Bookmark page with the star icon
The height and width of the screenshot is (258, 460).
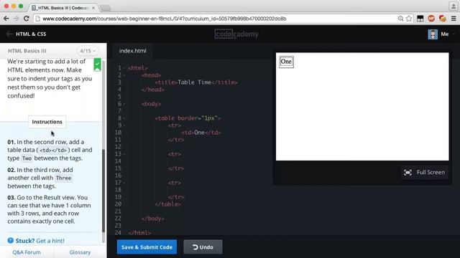(x=409, y=19)
